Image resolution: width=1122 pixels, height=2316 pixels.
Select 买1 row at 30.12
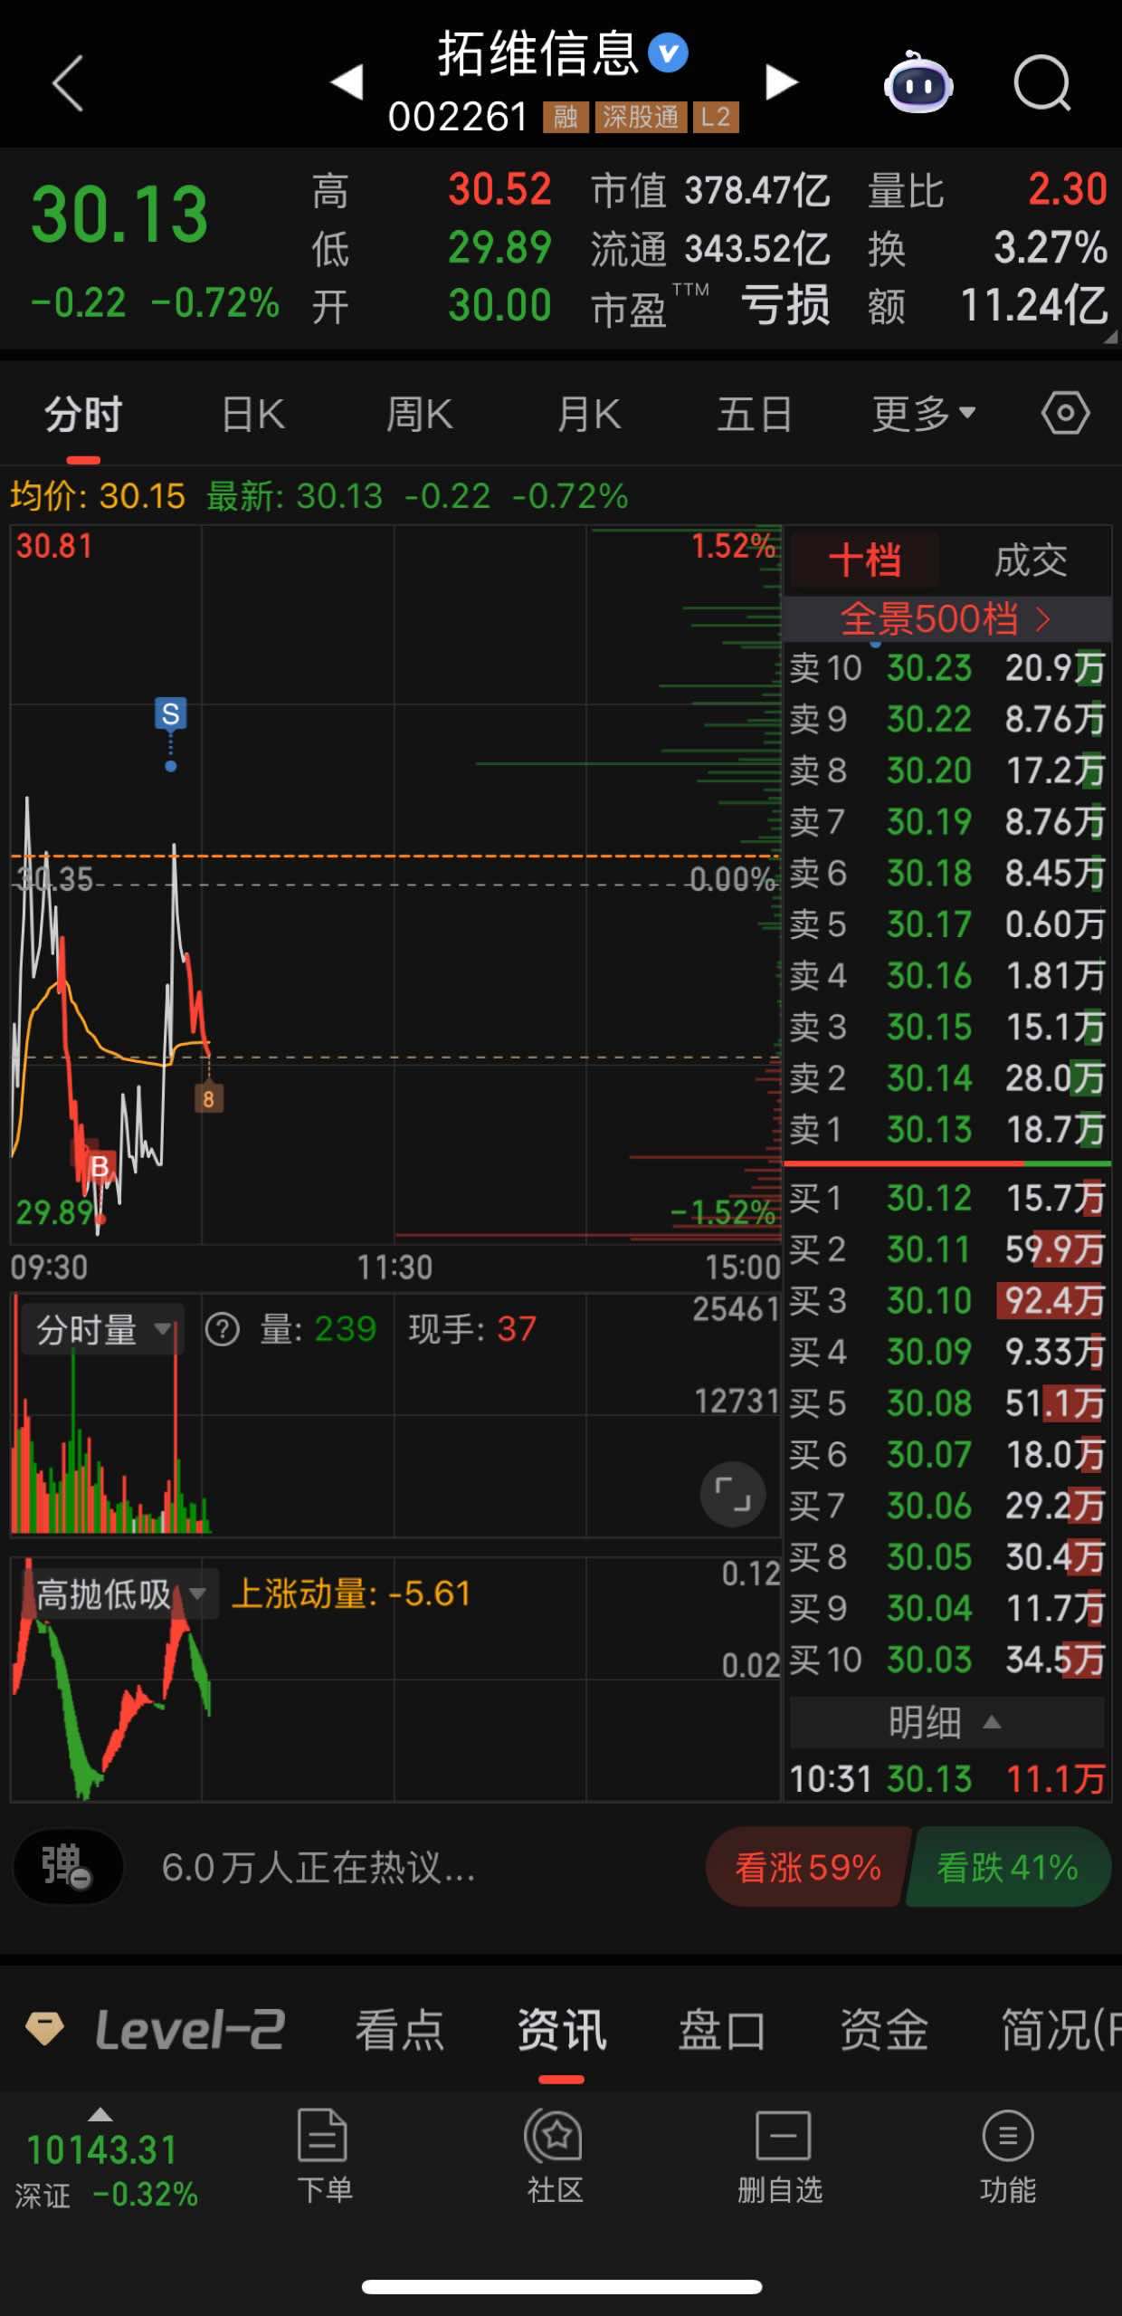(x=946, y=1198)
